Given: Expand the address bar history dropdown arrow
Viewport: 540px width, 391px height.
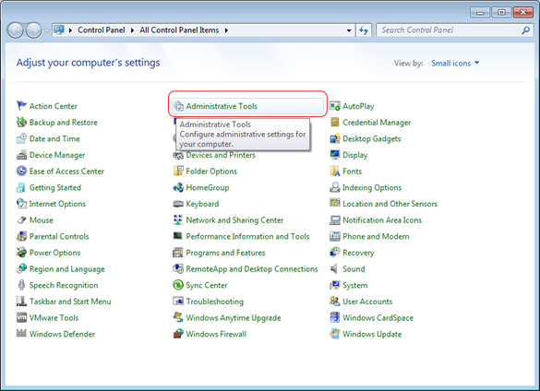Looking at the screenshot, I should [x=349, y=30].
